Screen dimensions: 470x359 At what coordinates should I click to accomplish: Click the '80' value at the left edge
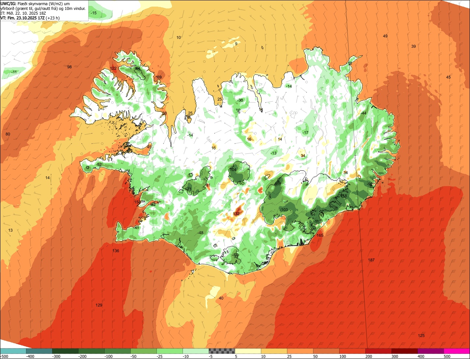(x=8, y=134)
